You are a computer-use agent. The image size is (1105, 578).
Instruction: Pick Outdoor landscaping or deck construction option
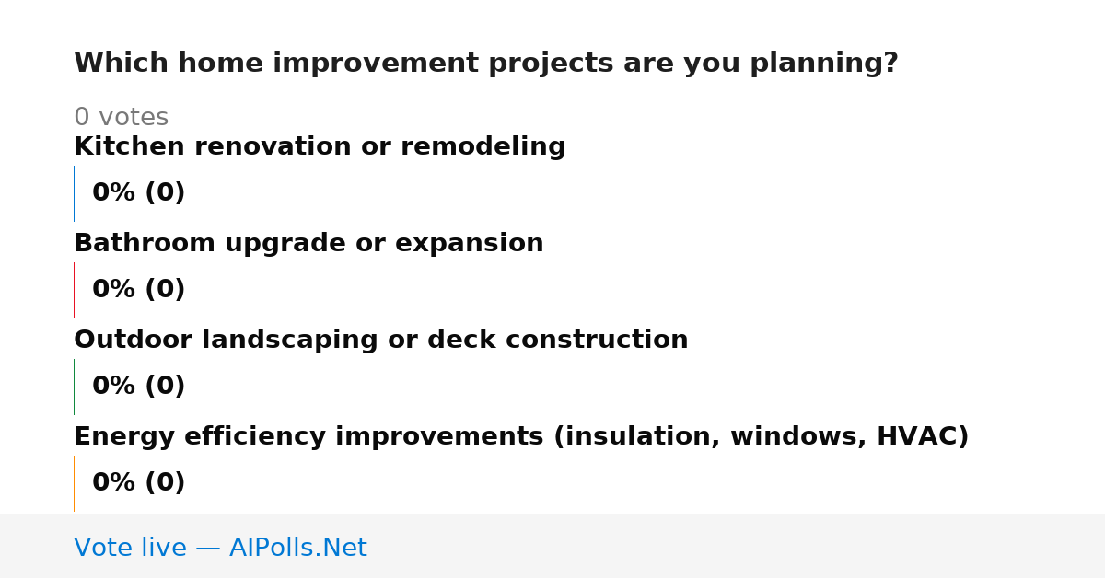coord(381,340)
